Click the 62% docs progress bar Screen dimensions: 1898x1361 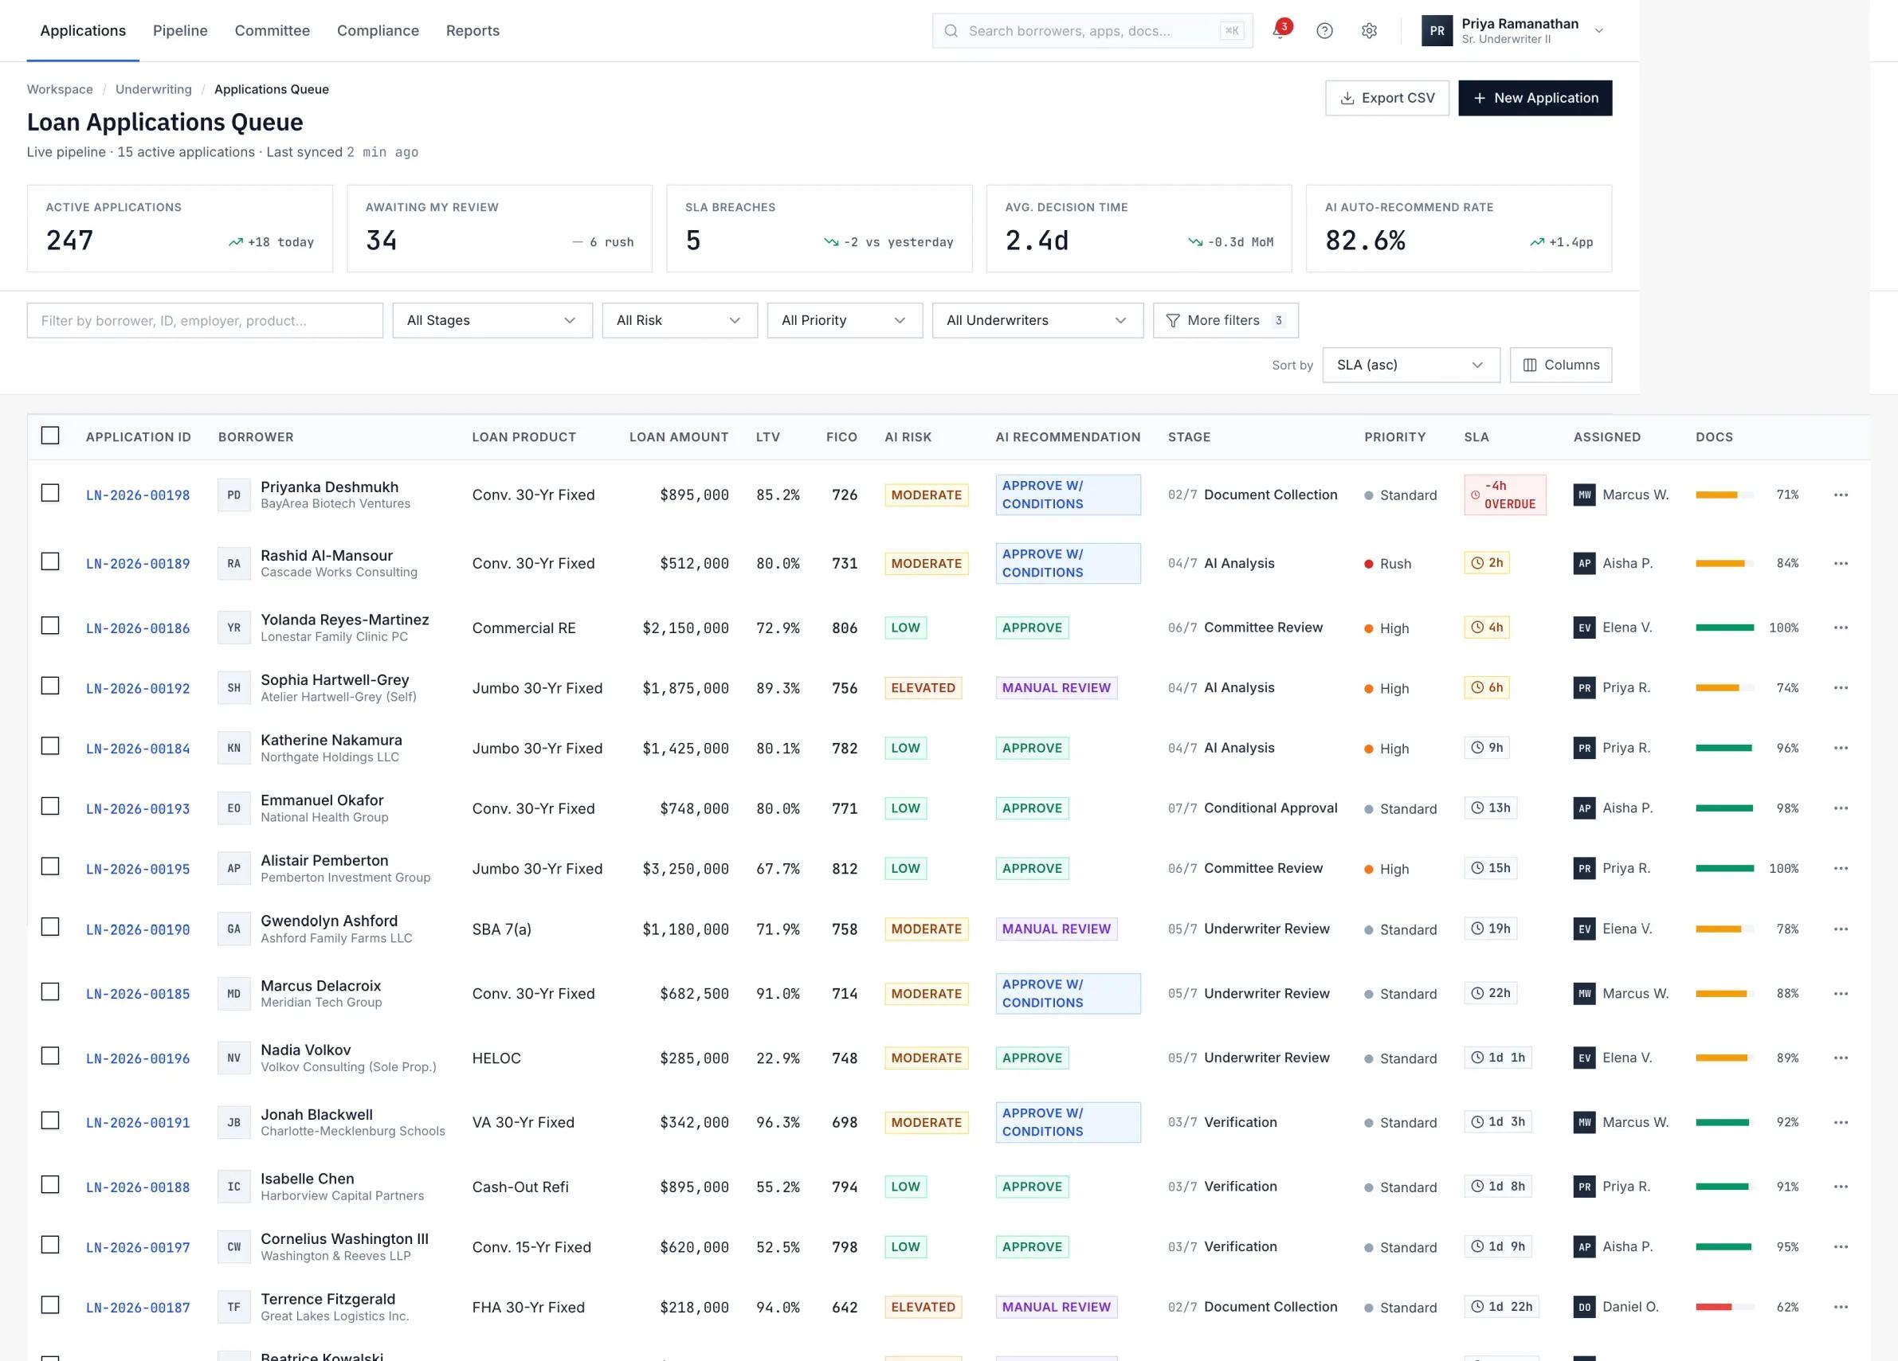tap(1724, 1307)
